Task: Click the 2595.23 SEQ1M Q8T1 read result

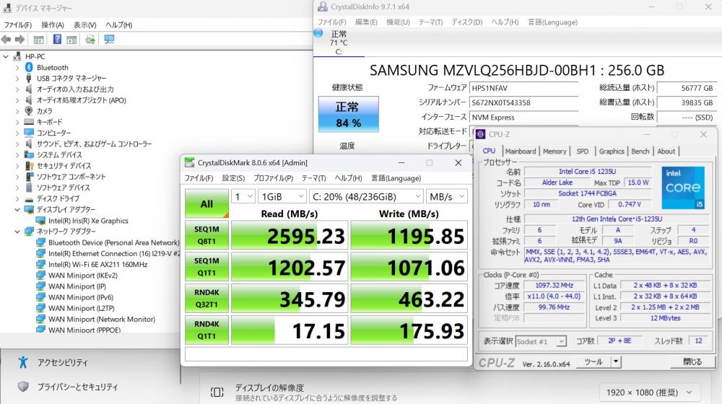Action: pyautogui.click(x=290, y=236)
